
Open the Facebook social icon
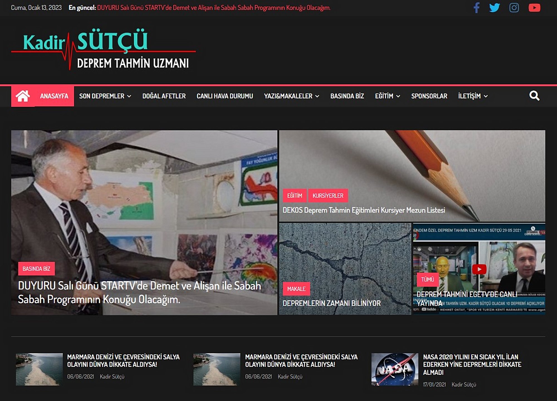(x=477, y=8)
